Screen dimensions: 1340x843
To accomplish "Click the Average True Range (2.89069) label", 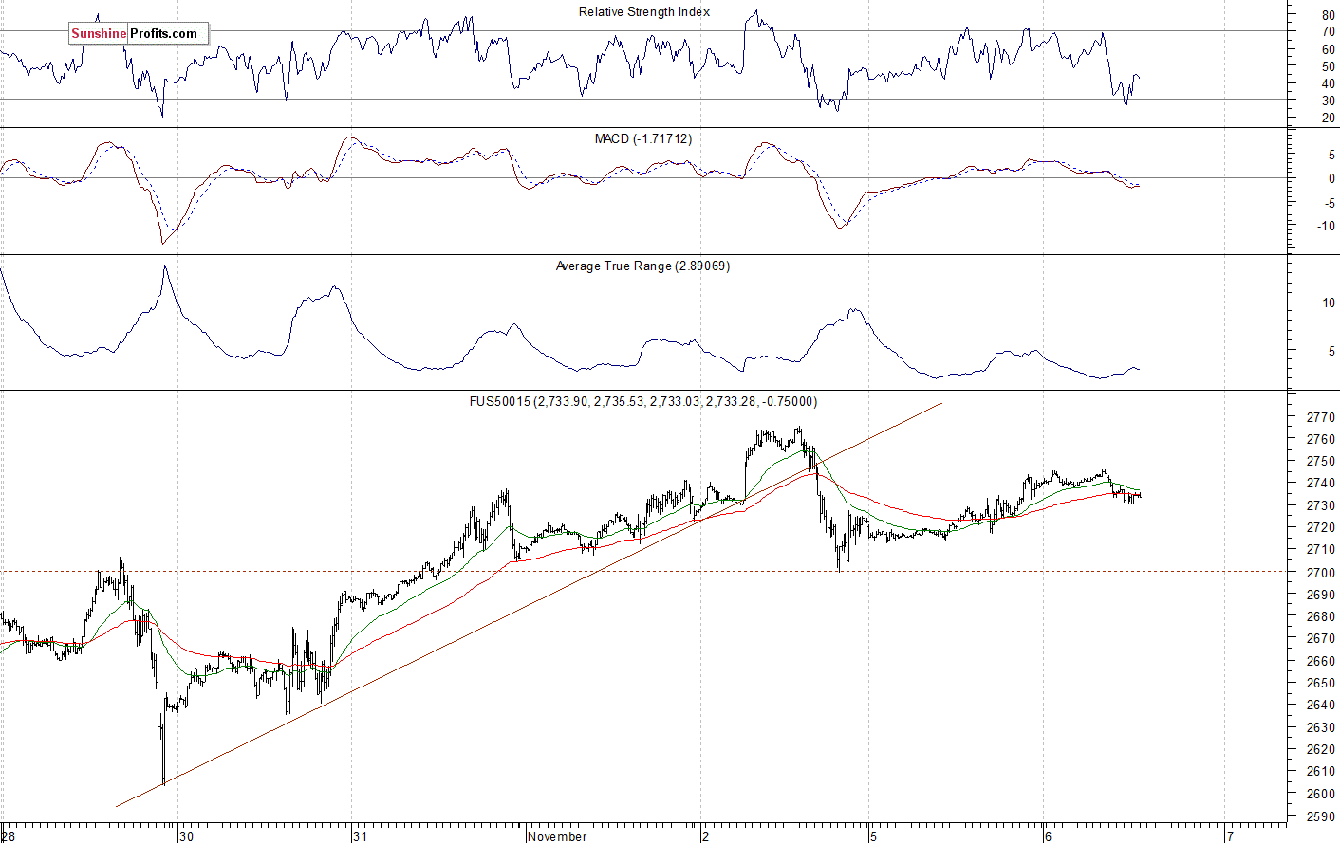I will point(642,266).
